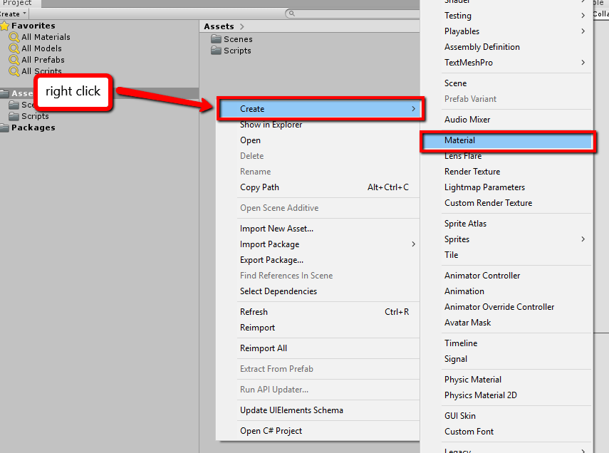
Task: Choose Reimport All
Action: [264, 348]
